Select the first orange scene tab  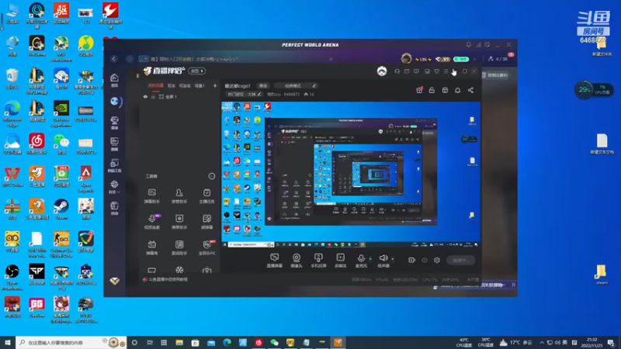(x=156, y=85)
